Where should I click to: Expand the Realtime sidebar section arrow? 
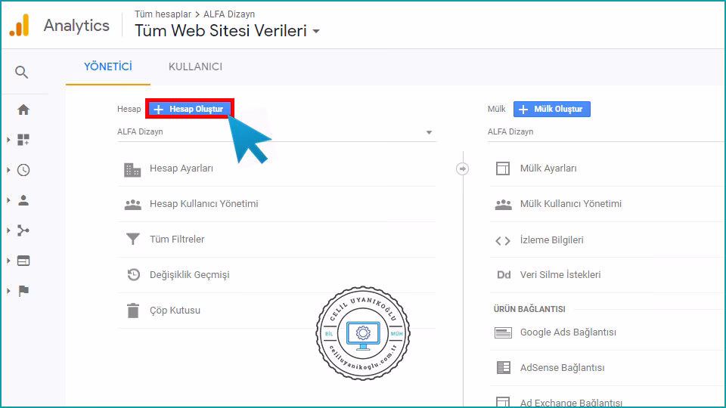pos(8,170)
